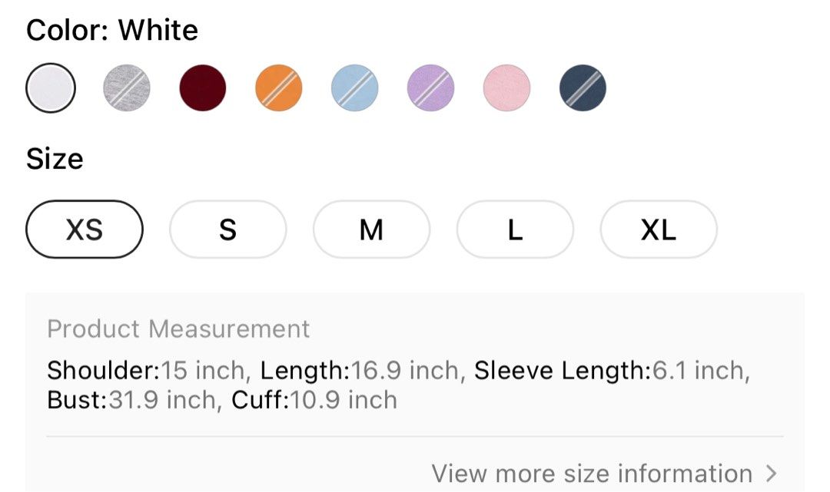Choose the heather grey color swatch
The width and height of the screenshot is (830, 492).
click(127, 88)
